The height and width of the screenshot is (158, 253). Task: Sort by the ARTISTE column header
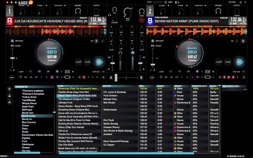coord(120,86)
